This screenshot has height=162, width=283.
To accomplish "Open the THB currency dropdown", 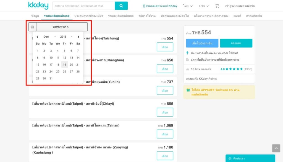I will point(204,6).
